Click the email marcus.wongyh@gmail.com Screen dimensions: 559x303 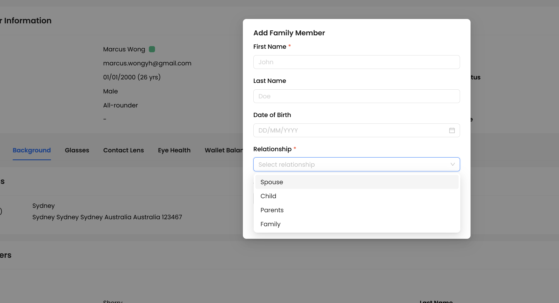pyautogui.click(x=147, y=63)
